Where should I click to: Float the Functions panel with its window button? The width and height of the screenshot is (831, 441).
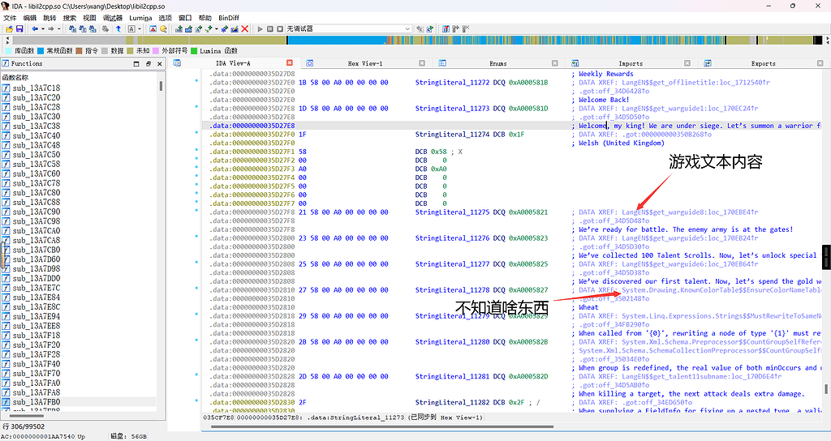click(x=148, y=63)
